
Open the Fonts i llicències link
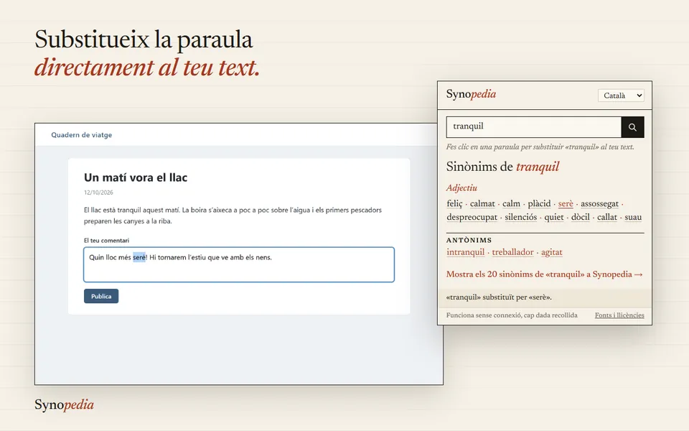(619, 315)
